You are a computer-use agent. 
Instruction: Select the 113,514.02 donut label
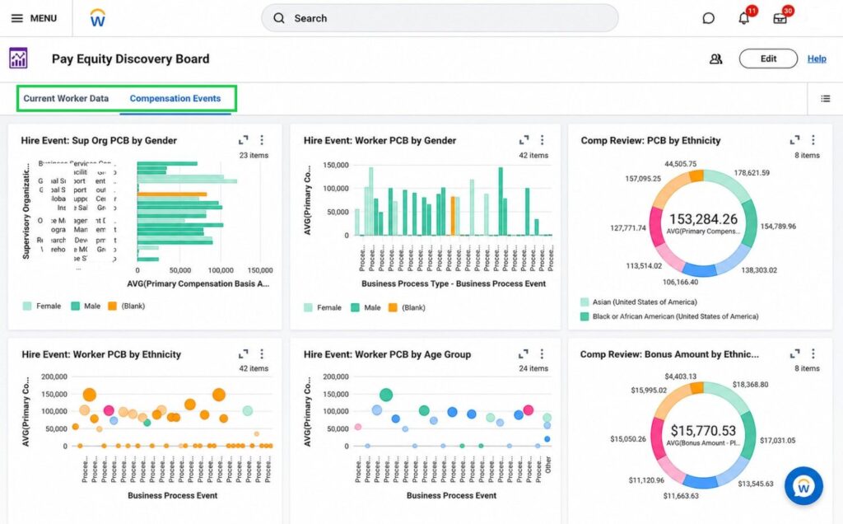coord(644,266)
